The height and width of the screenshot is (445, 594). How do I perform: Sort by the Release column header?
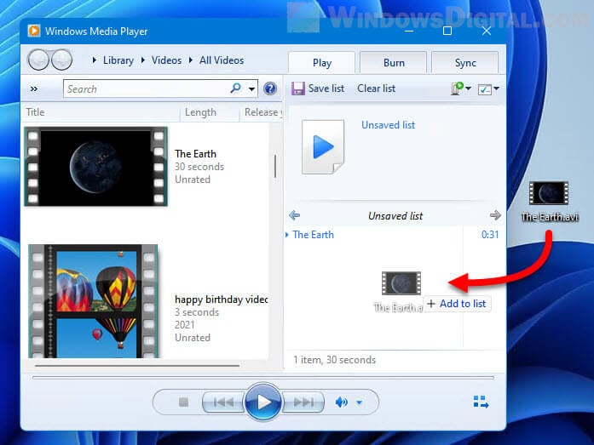262,112
